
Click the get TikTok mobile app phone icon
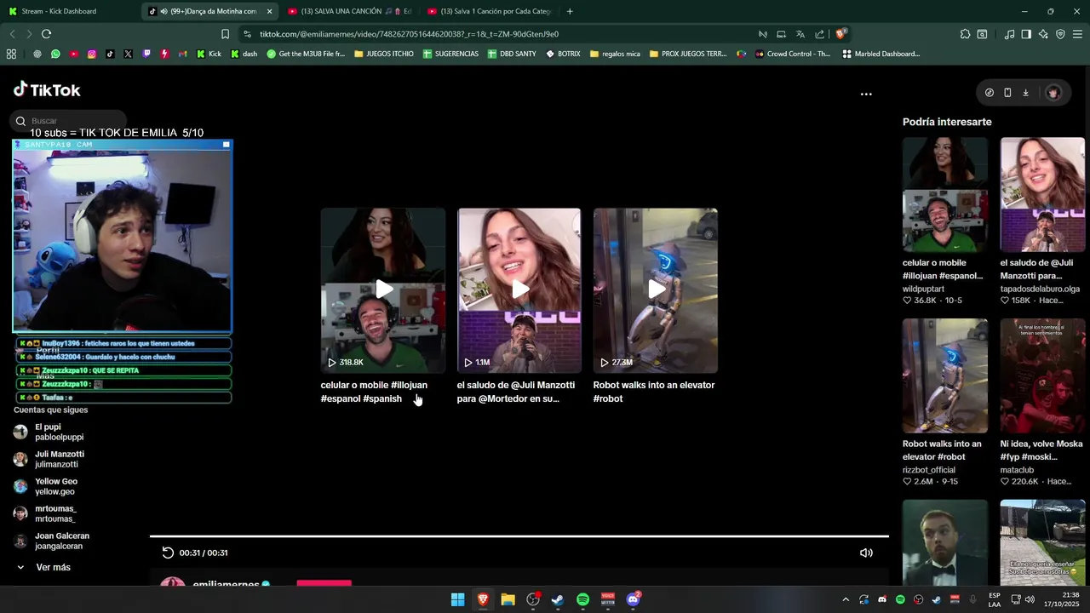(x=1007, y=93)
